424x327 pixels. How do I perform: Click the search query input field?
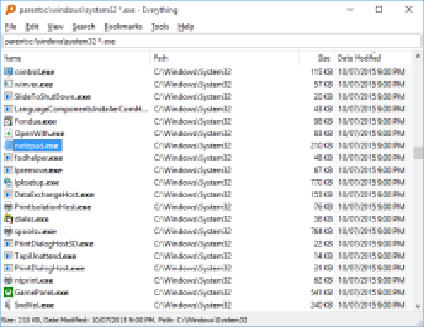point(212,42)
